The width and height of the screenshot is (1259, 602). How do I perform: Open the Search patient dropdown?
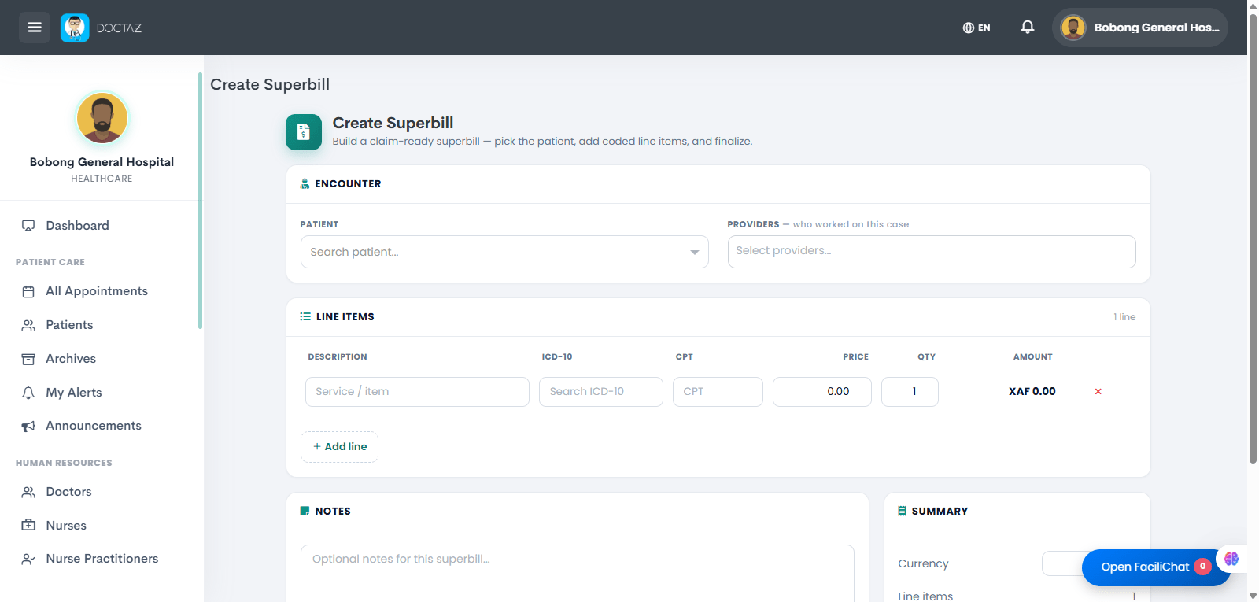tap(504, 252)
